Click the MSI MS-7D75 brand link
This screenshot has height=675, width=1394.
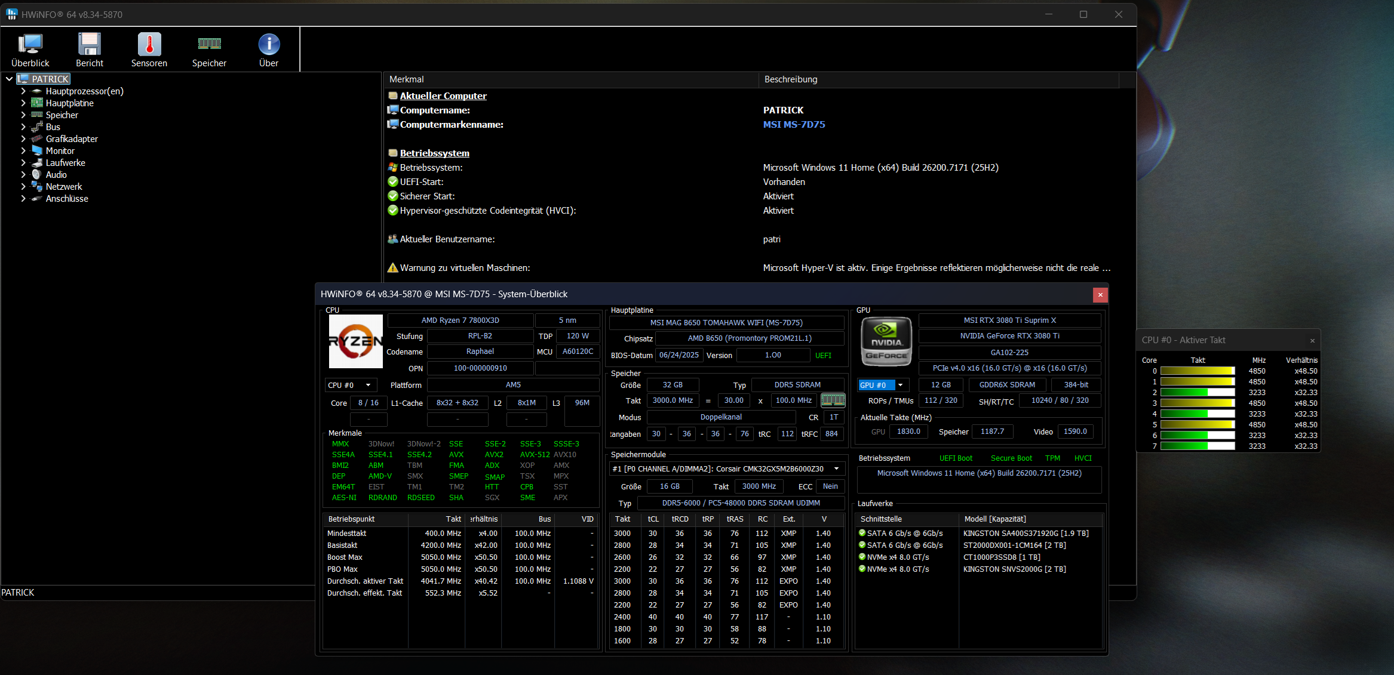[x=794, y=124]
